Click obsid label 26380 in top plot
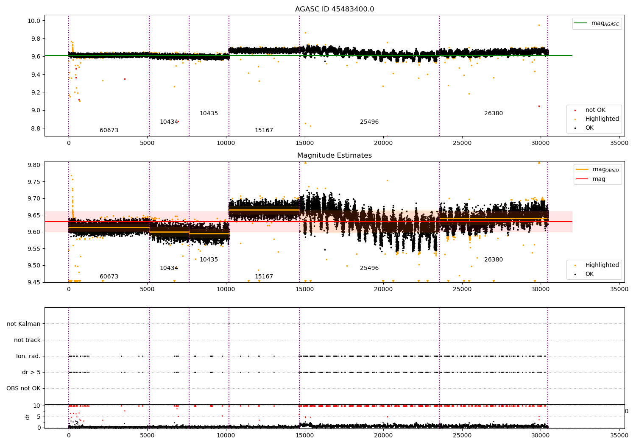Screen dimensions: 636x445 (494, 114)
